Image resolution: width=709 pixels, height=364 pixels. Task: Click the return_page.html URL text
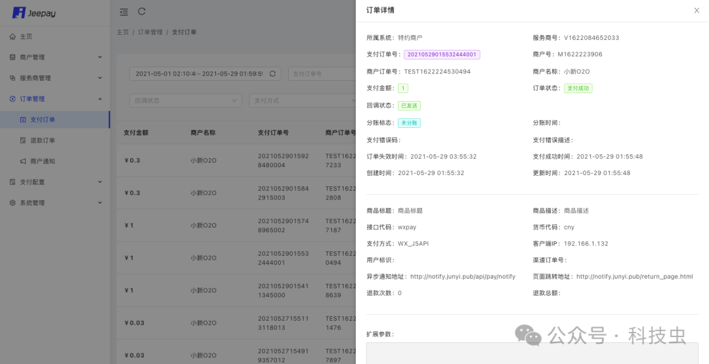tap(634, 276)
